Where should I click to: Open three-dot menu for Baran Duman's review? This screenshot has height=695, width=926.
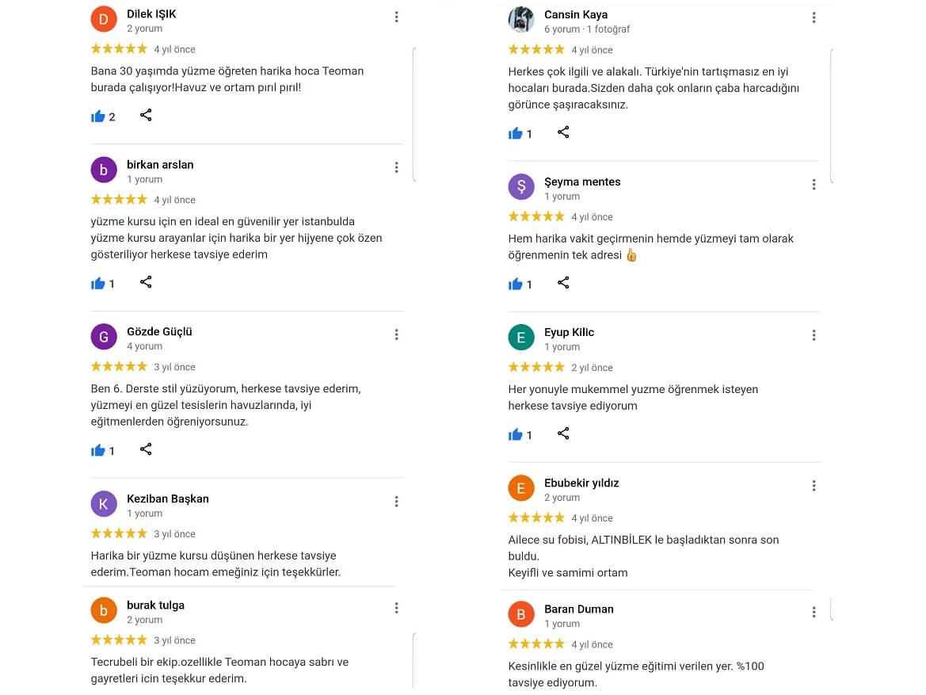click(814, 613)
